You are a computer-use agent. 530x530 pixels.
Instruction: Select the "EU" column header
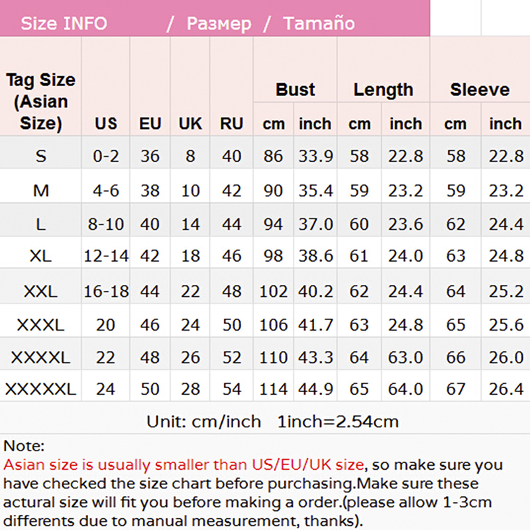(x=150, y=123)
